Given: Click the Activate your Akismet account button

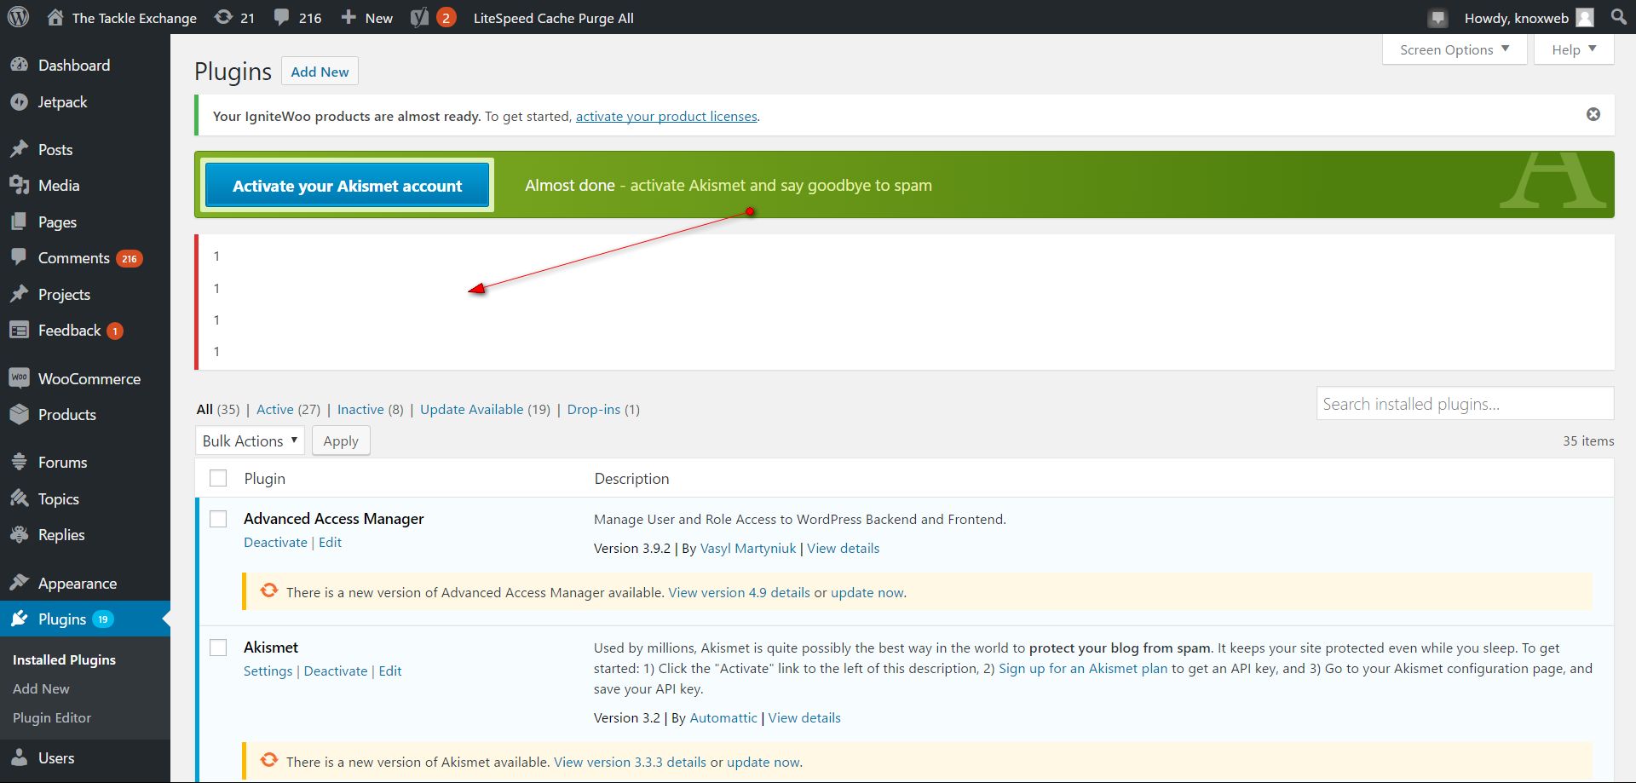Looking at the screenshot, I should click(347, 186).
